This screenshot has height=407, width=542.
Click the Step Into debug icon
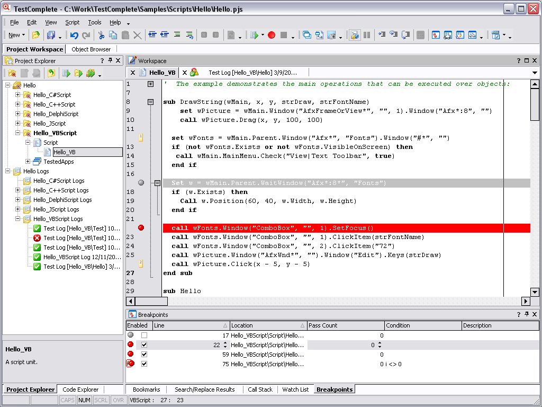[382, 34]
